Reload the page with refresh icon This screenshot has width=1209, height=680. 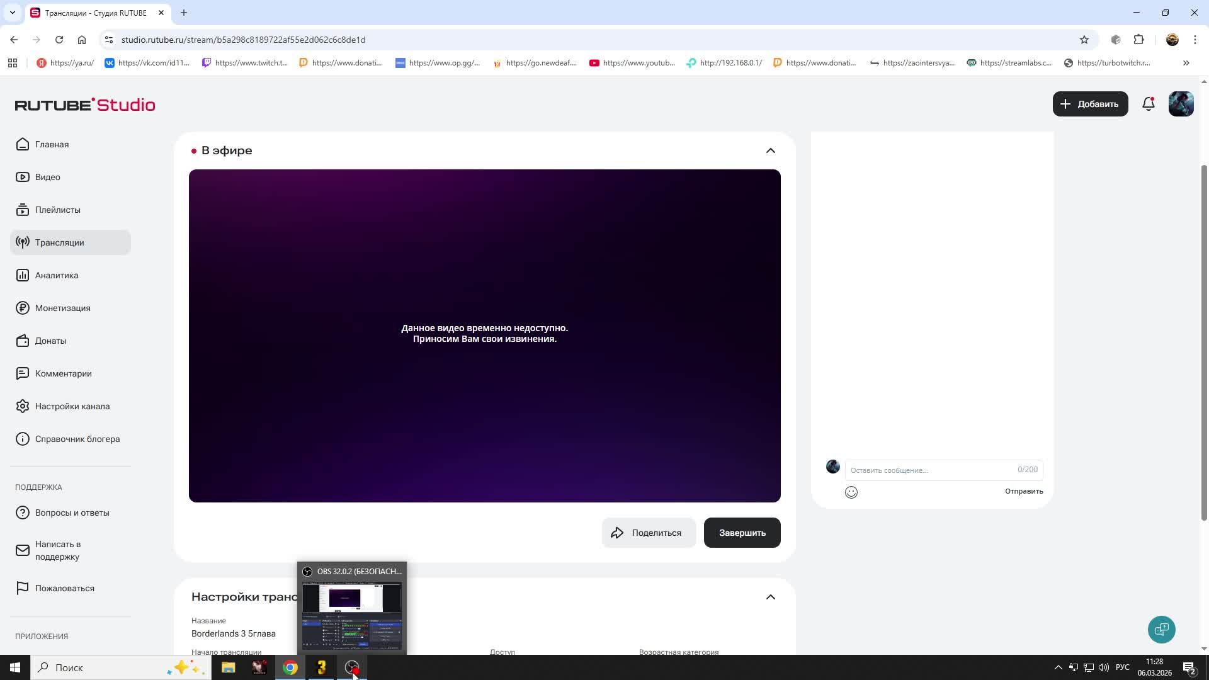59,40
